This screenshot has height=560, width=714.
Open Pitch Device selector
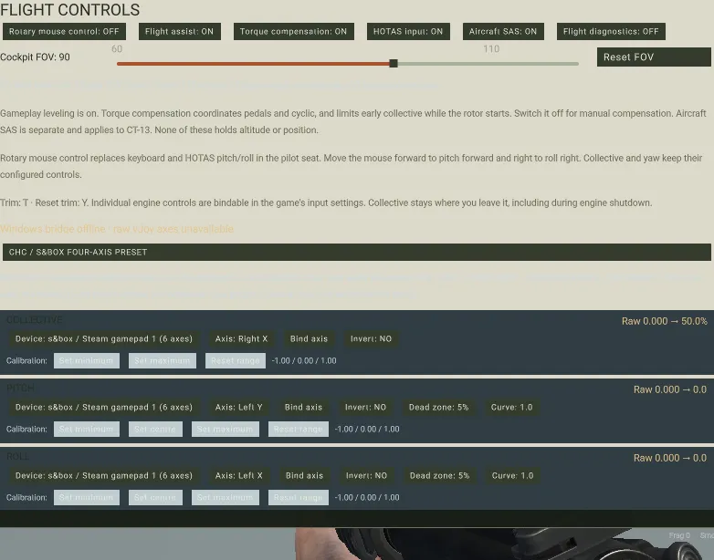(104, 407)
